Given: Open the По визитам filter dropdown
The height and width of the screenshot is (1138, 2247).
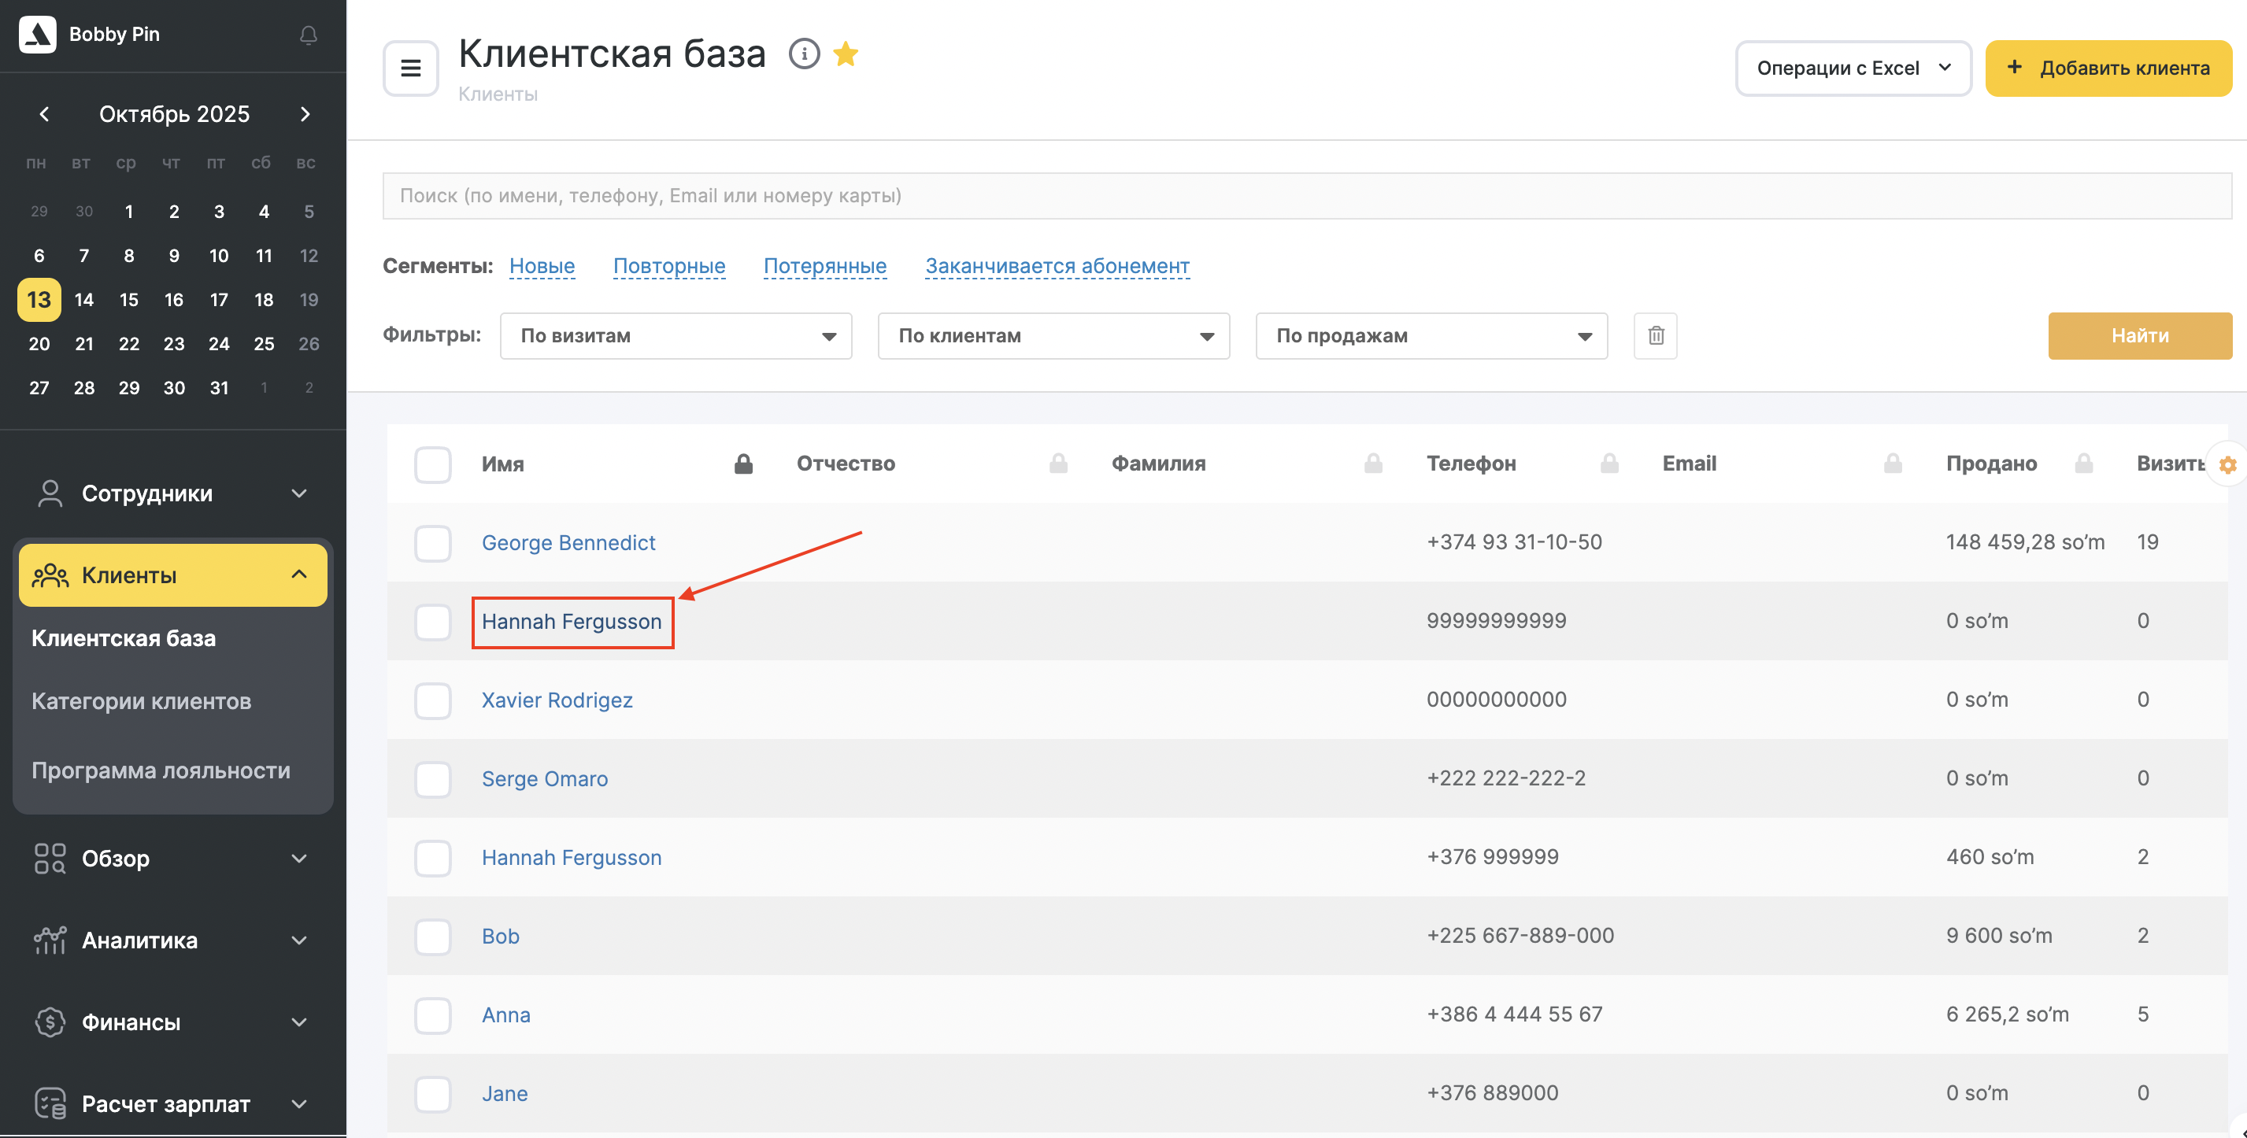Looking at the screenshot, I should (x=676, y=336).
